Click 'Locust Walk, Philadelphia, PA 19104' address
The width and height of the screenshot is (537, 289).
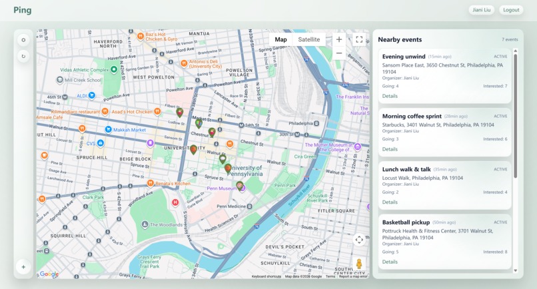pos(422,178)
